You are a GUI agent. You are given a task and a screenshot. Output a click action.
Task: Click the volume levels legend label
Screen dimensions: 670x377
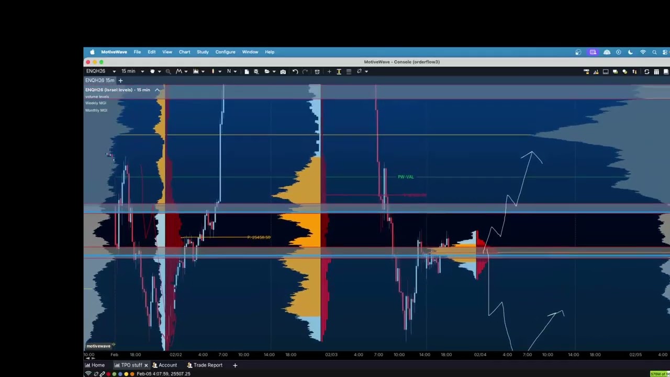97,97
